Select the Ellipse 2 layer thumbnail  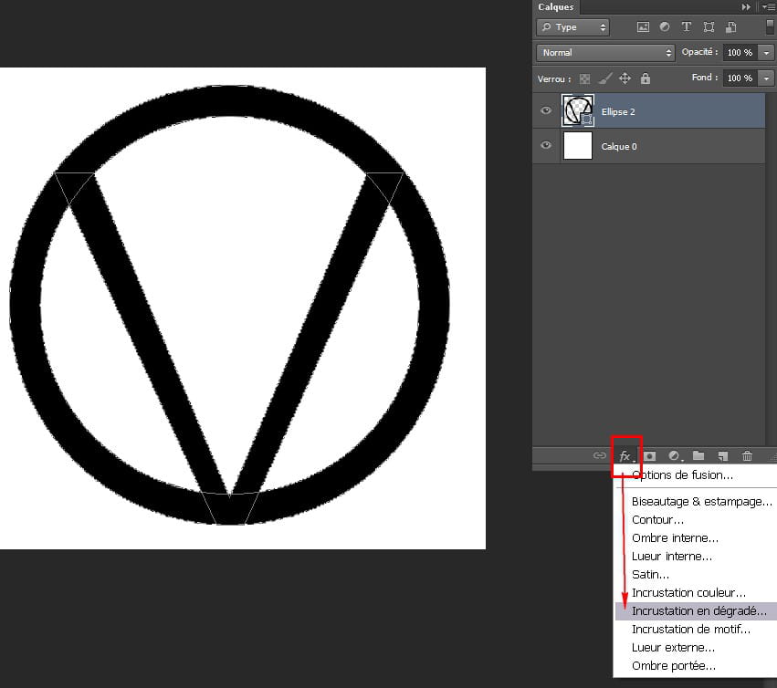[578, 111]
